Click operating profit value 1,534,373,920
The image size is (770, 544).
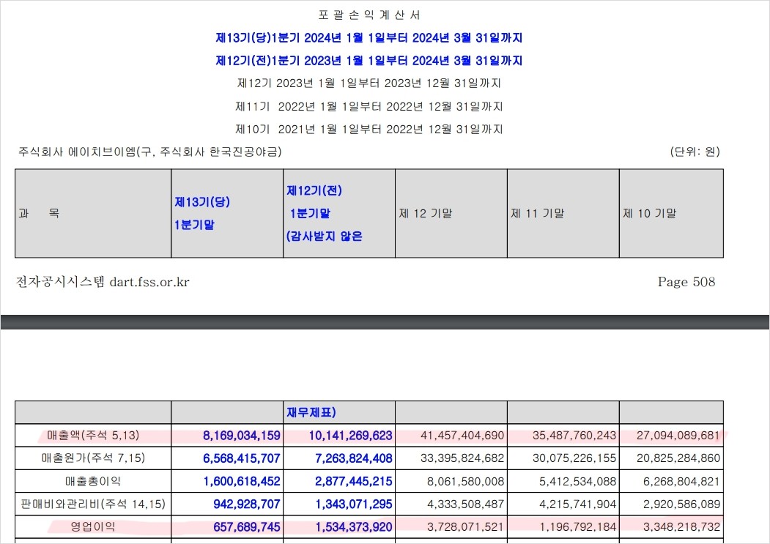coord(354,527)
